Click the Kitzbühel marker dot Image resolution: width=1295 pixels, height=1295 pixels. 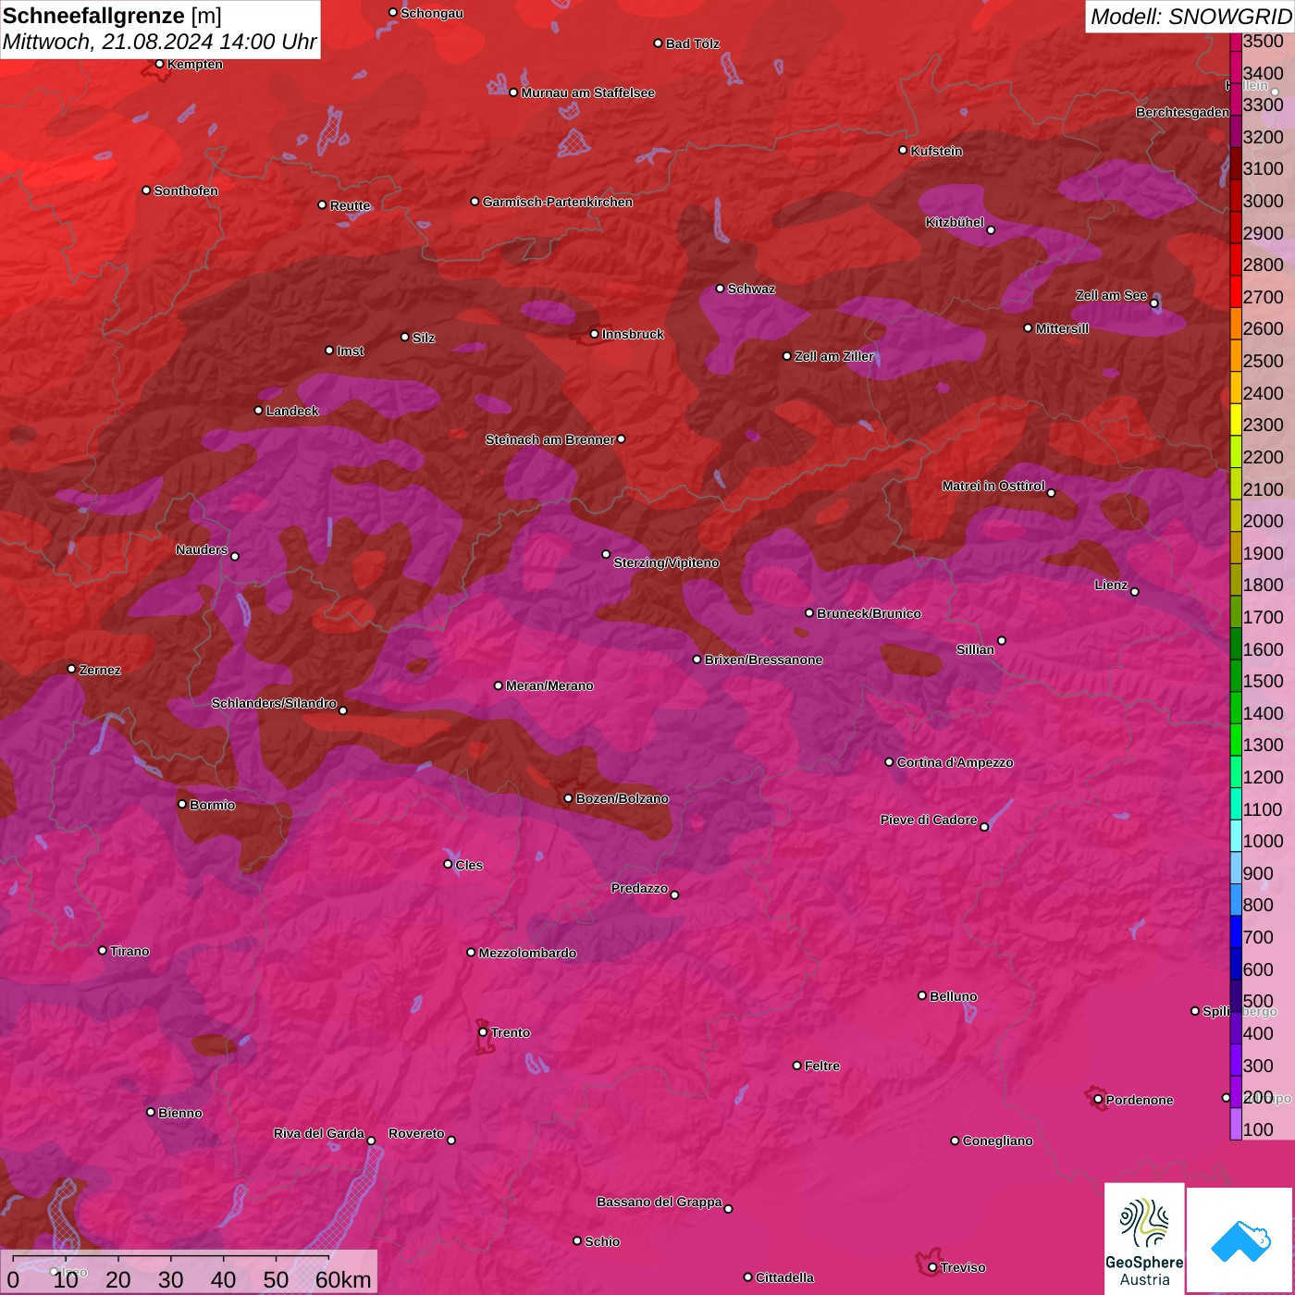991,230
